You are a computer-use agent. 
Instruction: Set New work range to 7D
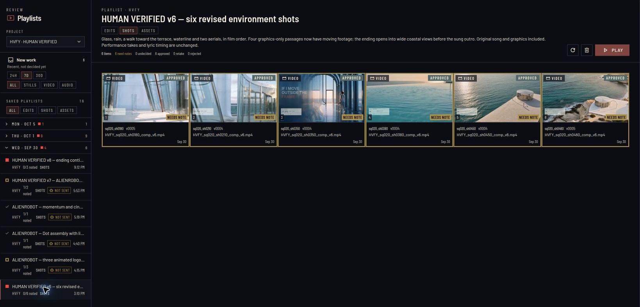coord(26,76)
